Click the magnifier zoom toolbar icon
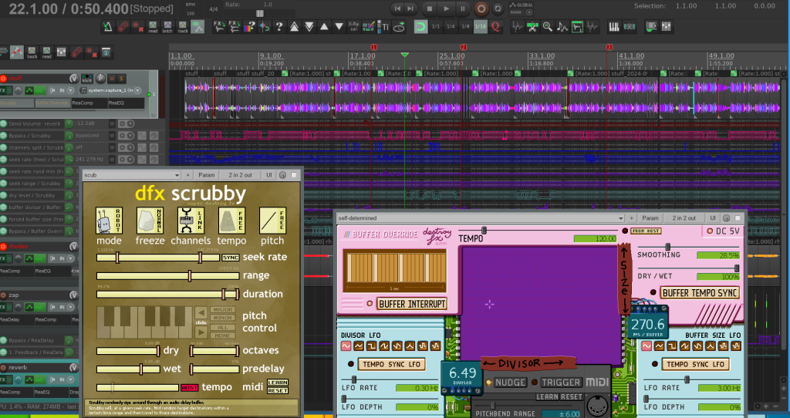 547,27
